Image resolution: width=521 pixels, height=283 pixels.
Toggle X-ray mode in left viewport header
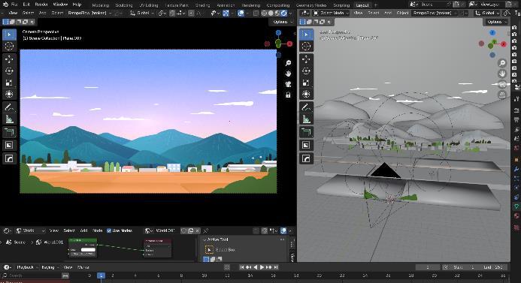tap(256, 14)
